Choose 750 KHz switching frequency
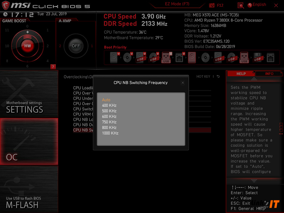 109,122
